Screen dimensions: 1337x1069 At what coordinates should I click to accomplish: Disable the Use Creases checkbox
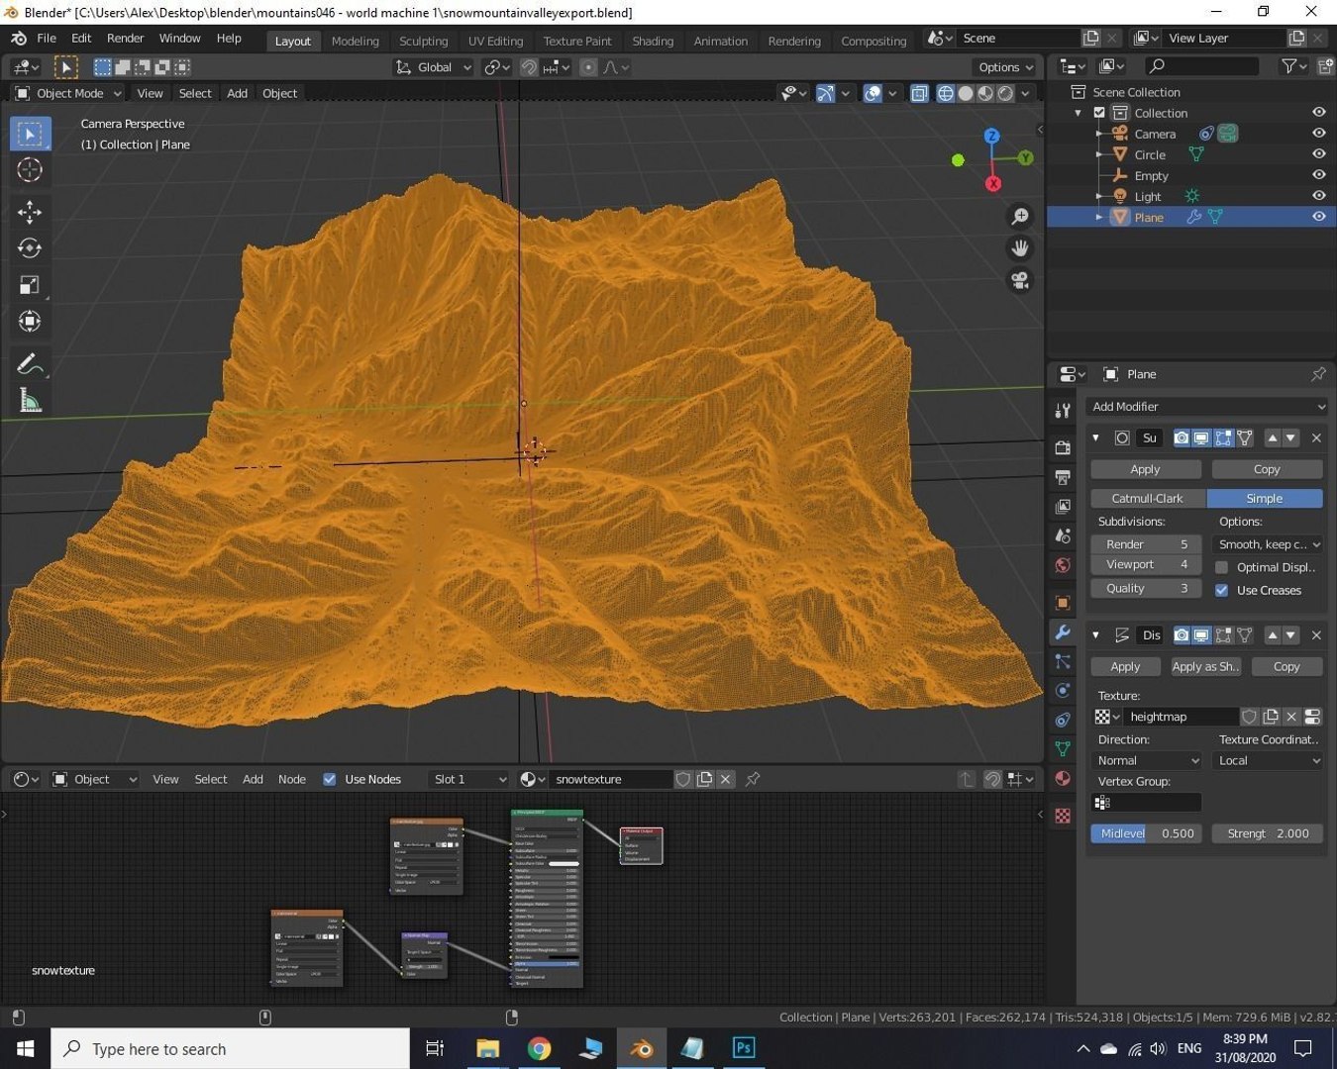click(1222, 590)
